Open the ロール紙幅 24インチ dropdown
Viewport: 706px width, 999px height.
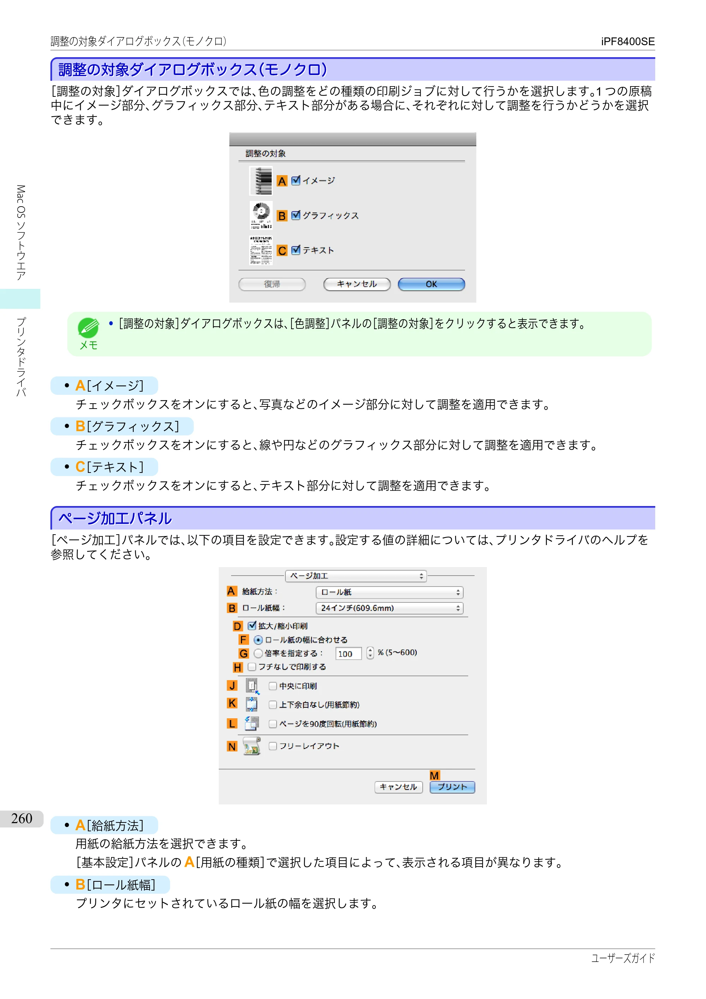[x=390, y=608]
